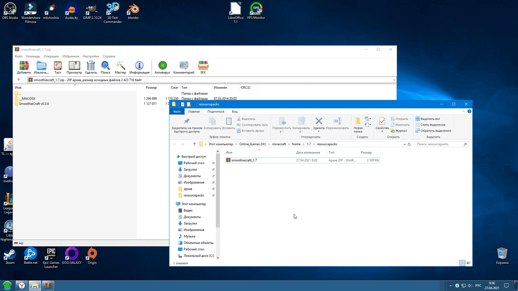Open WinRAR address bar dropdown
The image size is (518, 291).
394,80
